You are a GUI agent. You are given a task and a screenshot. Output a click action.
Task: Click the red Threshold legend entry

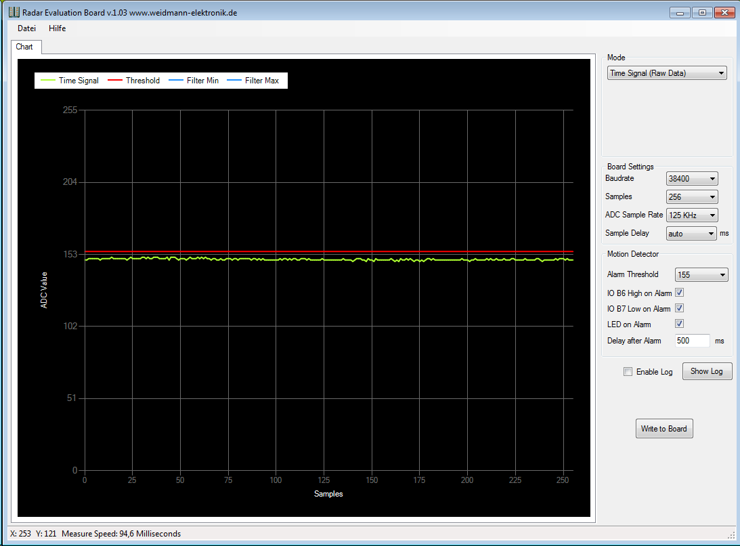click(134, 81)
